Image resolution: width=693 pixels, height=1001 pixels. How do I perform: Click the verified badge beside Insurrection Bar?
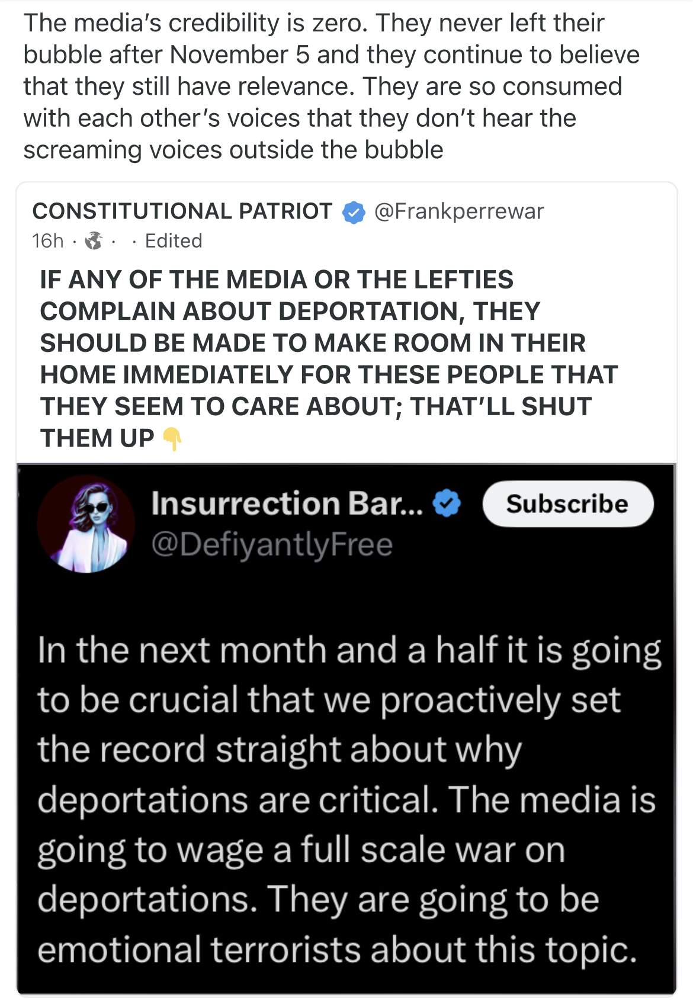(447, 505)
